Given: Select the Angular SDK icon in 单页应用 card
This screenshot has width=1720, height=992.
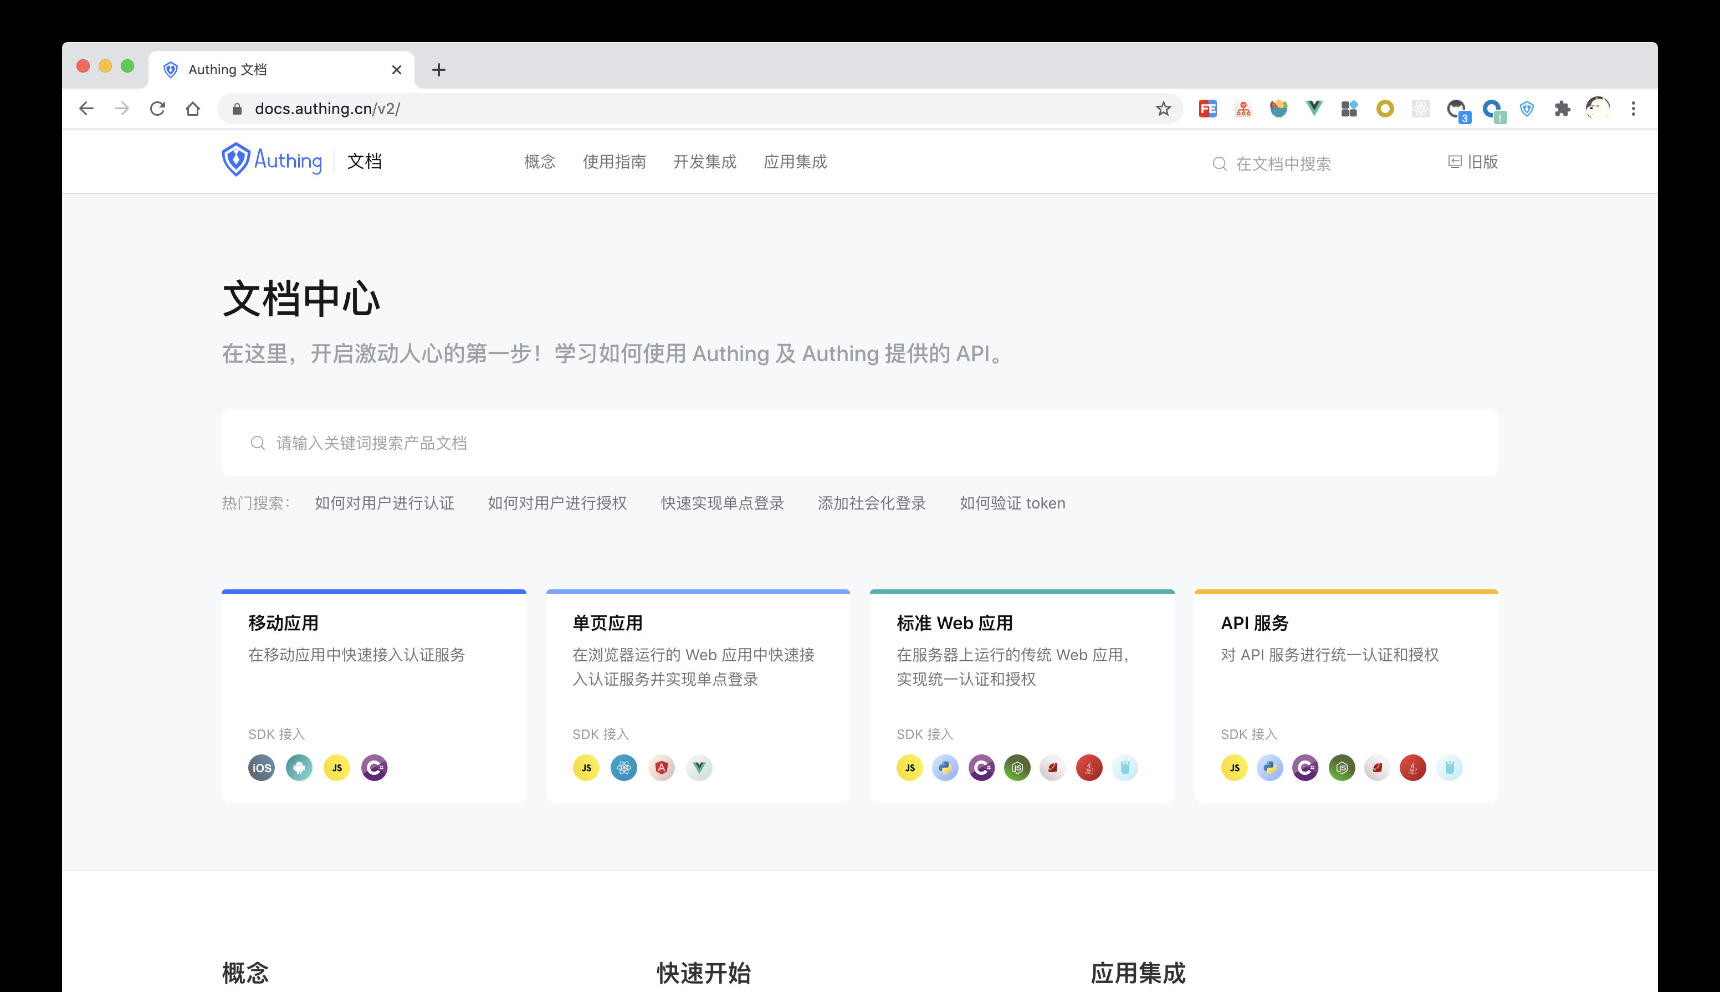Looking at the screenshot, I should [661, 768].
